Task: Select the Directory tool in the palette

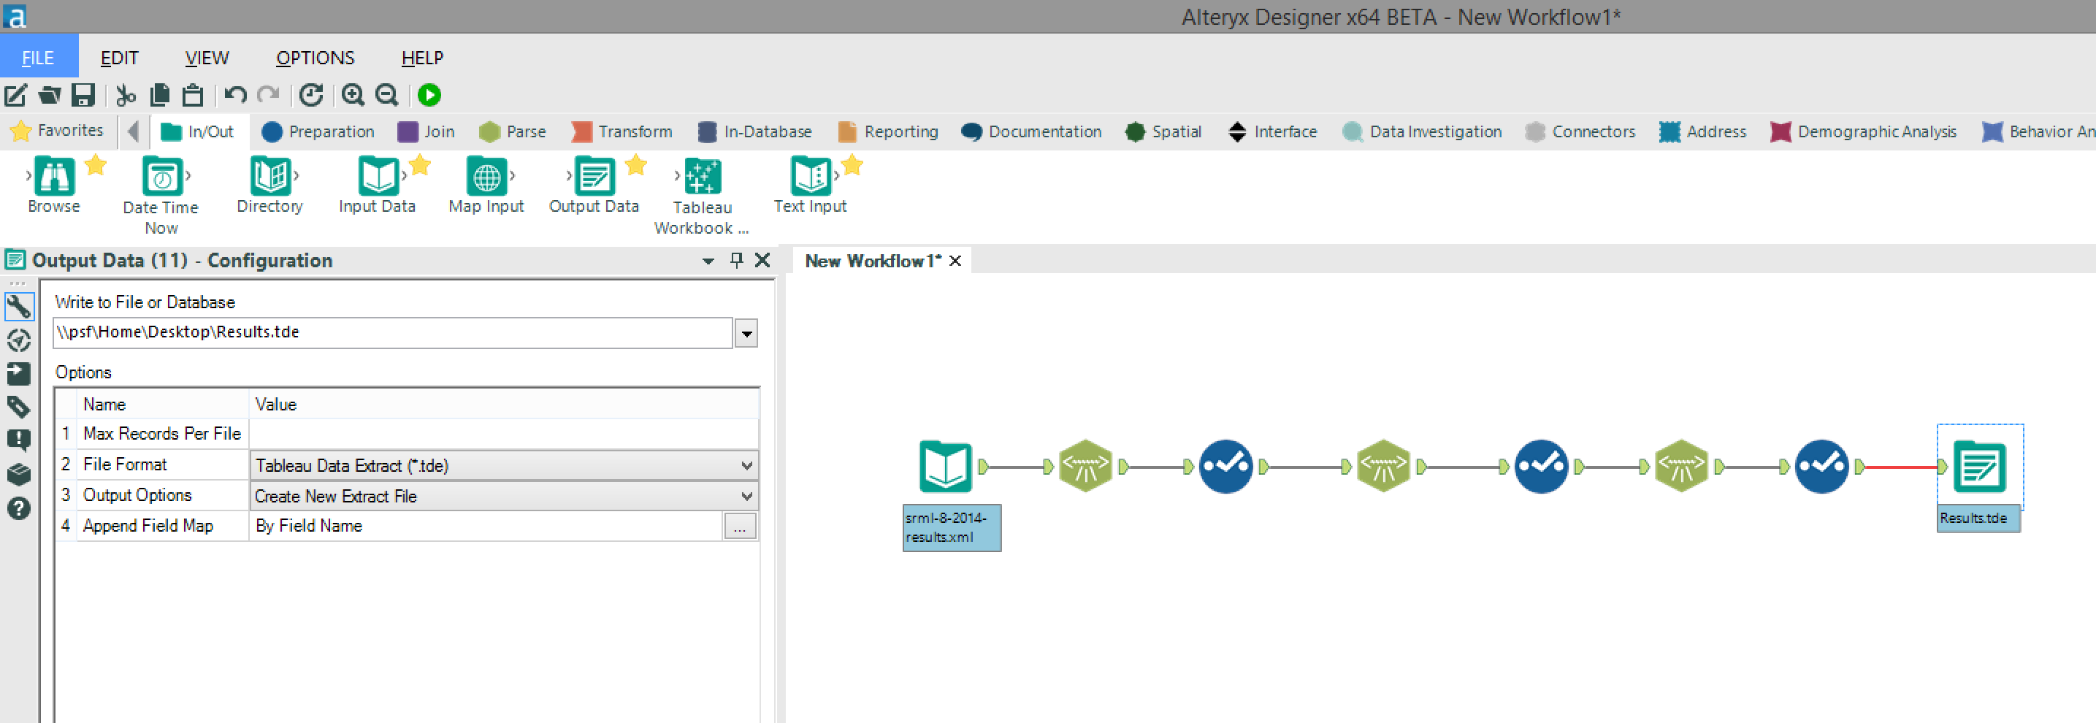Action: pos(270,185)
